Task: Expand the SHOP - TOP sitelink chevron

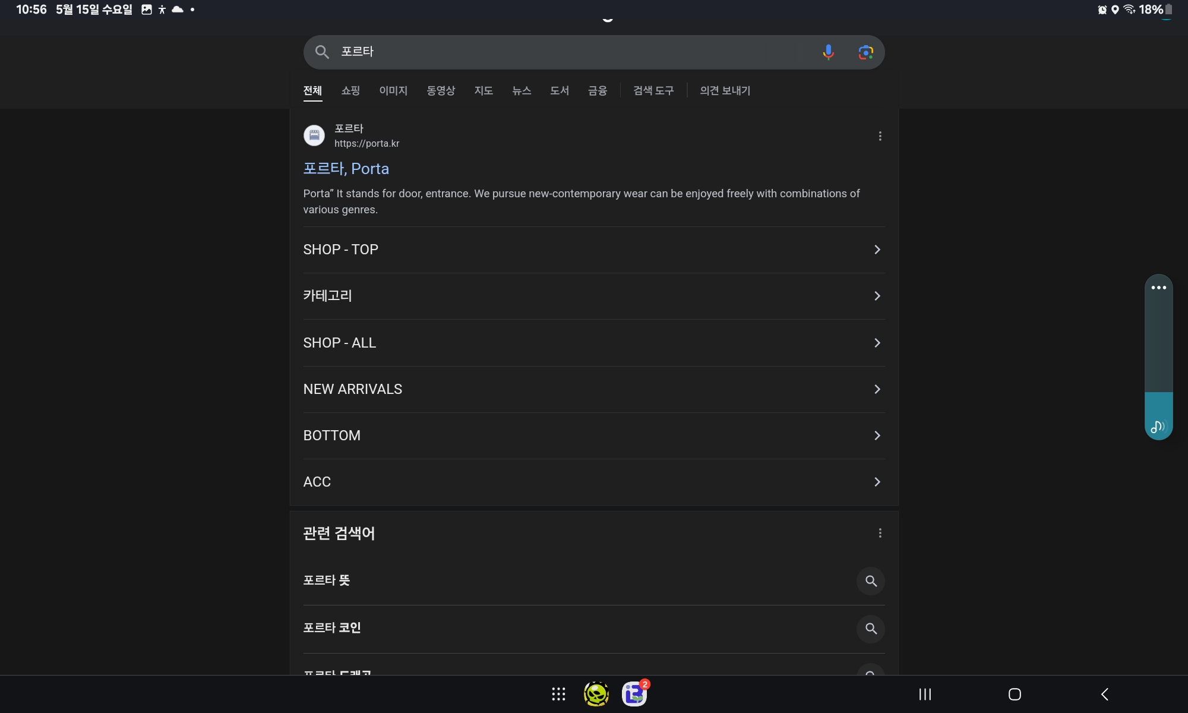Action: 877,250
